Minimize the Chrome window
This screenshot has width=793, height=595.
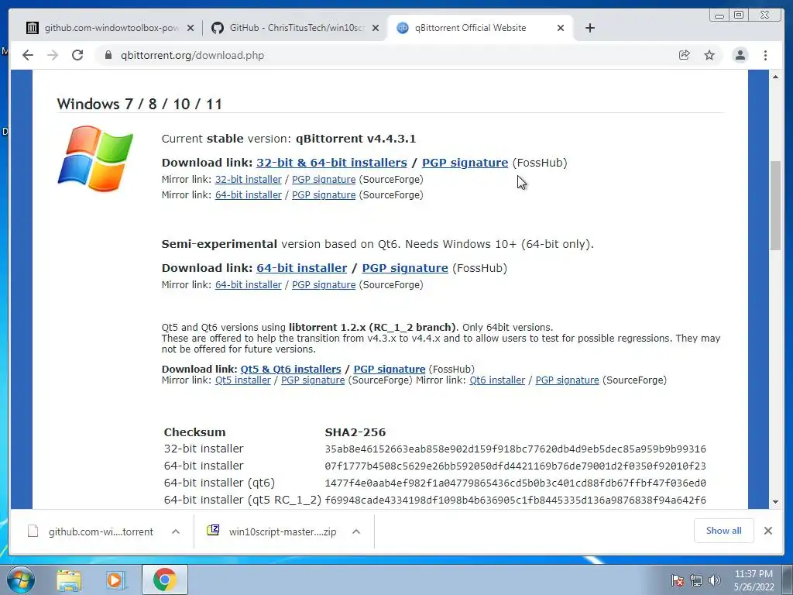tap(719, 15)
